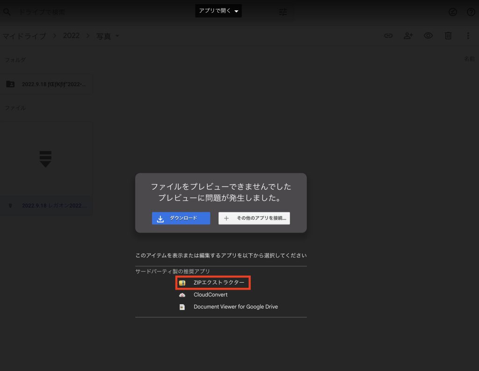This screenshot has width=479, height=371.
Task: Open the more actions three-dot menu
Action: pyautogui.click(x=468, y=36)
